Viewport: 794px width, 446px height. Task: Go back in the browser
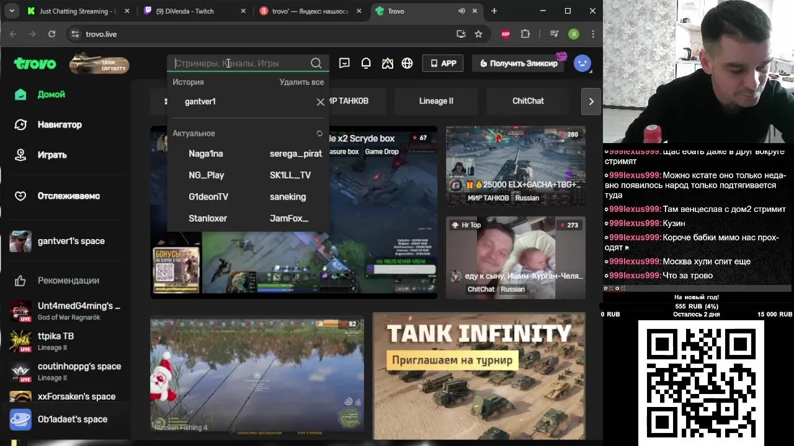(x=13, y=34)
